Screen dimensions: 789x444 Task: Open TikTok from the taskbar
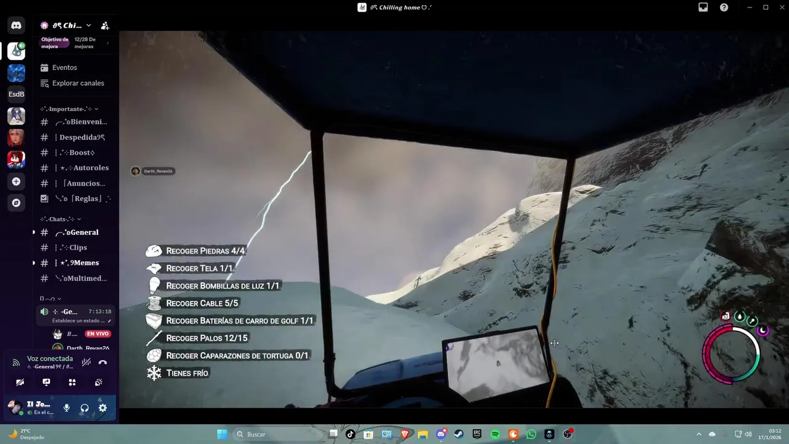[x=350, y=434]
